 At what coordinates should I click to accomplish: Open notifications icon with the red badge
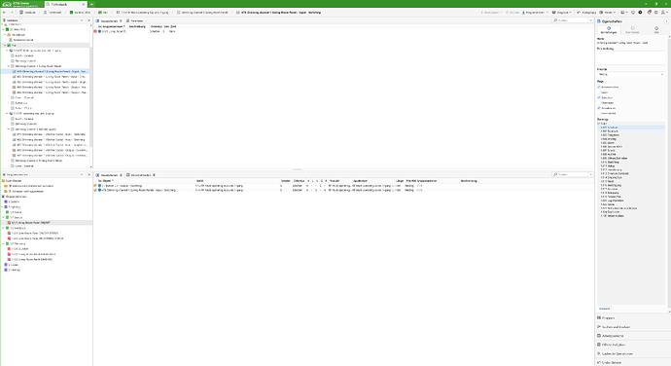pos(649,13)
